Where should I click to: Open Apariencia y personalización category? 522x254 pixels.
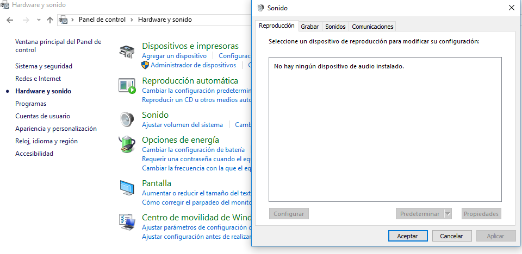point(56,129)
